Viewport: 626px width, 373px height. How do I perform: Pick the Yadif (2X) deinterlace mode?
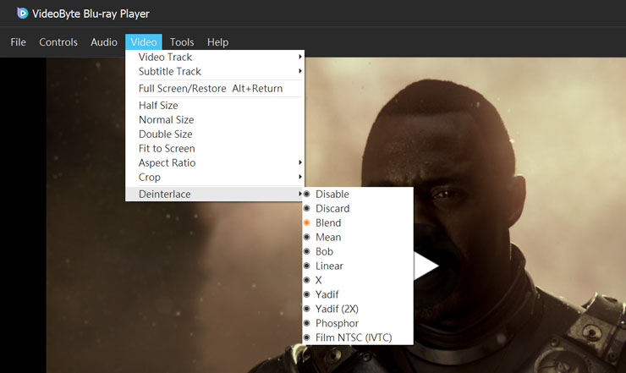[x=337, y=310]
